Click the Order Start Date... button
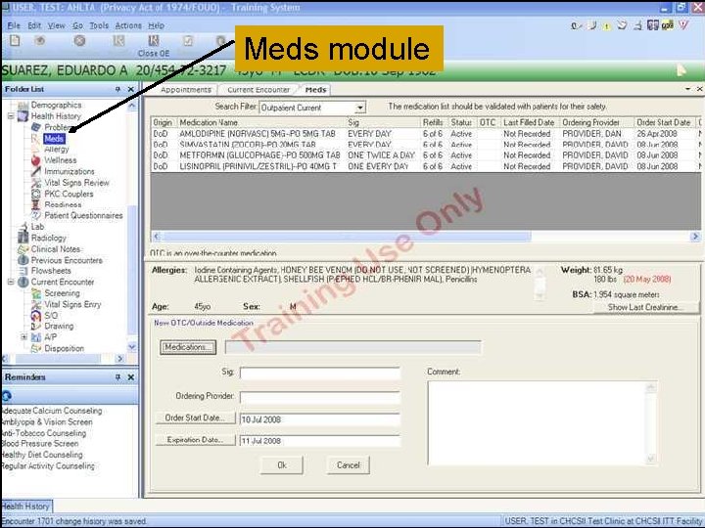Image resolution: width=705 pixels, height=528 pixels. coord(195,418)
